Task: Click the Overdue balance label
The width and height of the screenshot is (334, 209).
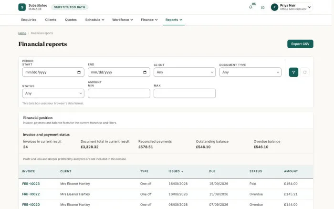Action: [267, 141]
